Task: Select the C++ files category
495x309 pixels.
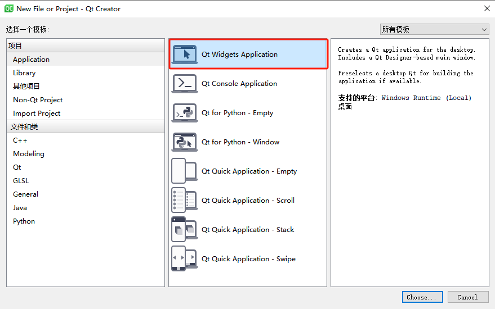Action: 86,140
